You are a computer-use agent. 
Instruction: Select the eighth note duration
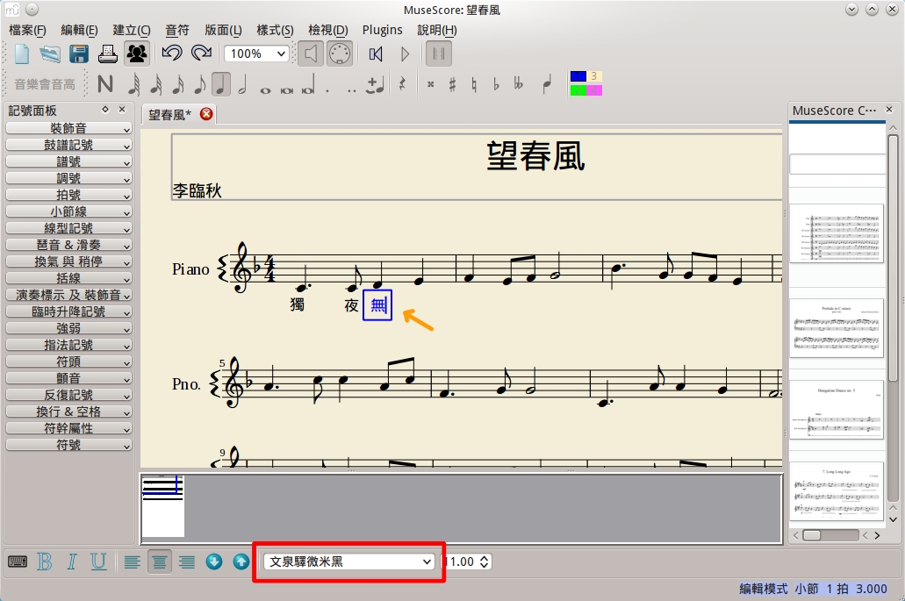[x=200, y=85]
